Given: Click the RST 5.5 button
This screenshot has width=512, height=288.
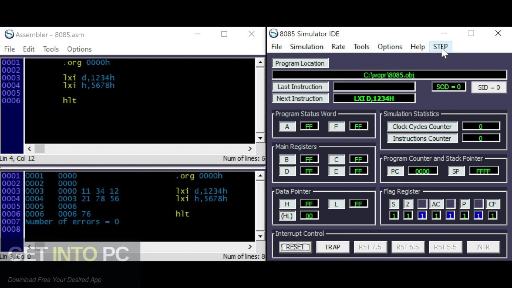Looking at the screenshot, I should [445, 247].
